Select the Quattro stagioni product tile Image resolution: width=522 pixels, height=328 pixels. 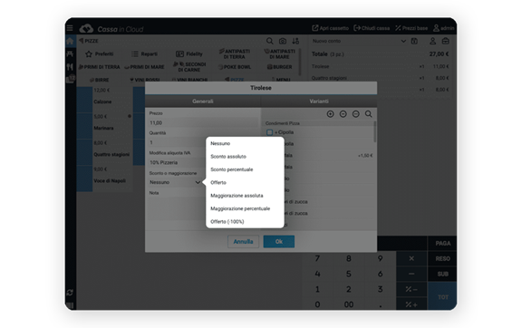[x=104, y=152]
